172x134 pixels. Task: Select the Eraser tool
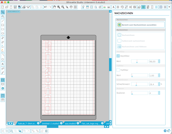(3, 69)
